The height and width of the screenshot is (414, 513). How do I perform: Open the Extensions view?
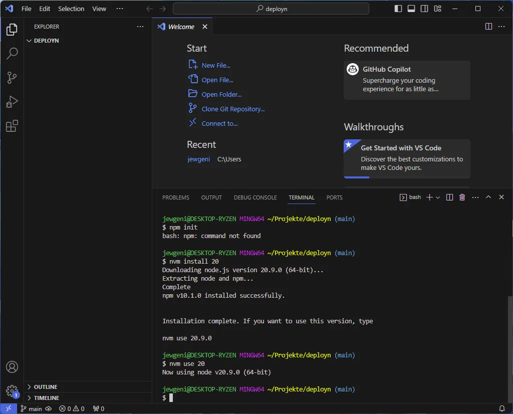point(12,126)
